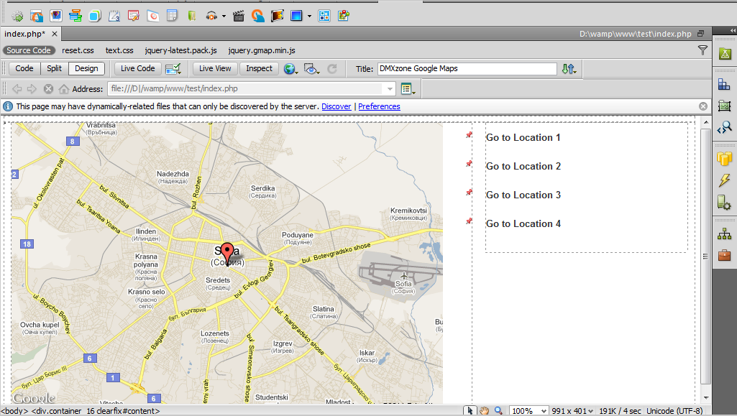Click the green folder binder icon

click(191, 16)
